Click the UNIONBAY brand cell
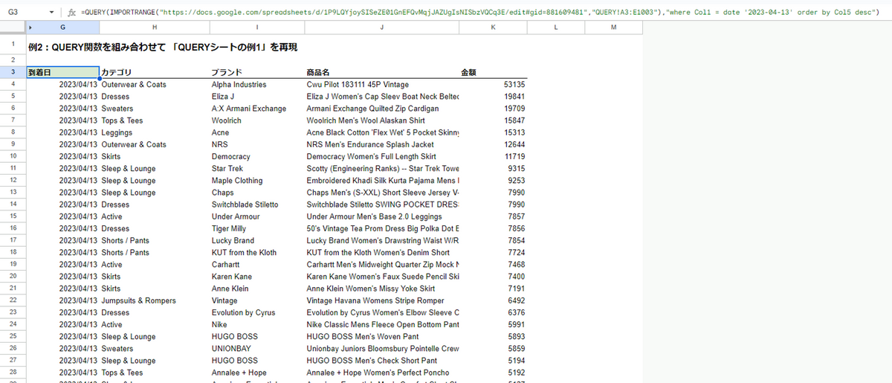This screenshot has width=892, height=383. click(x=256, y=348)
